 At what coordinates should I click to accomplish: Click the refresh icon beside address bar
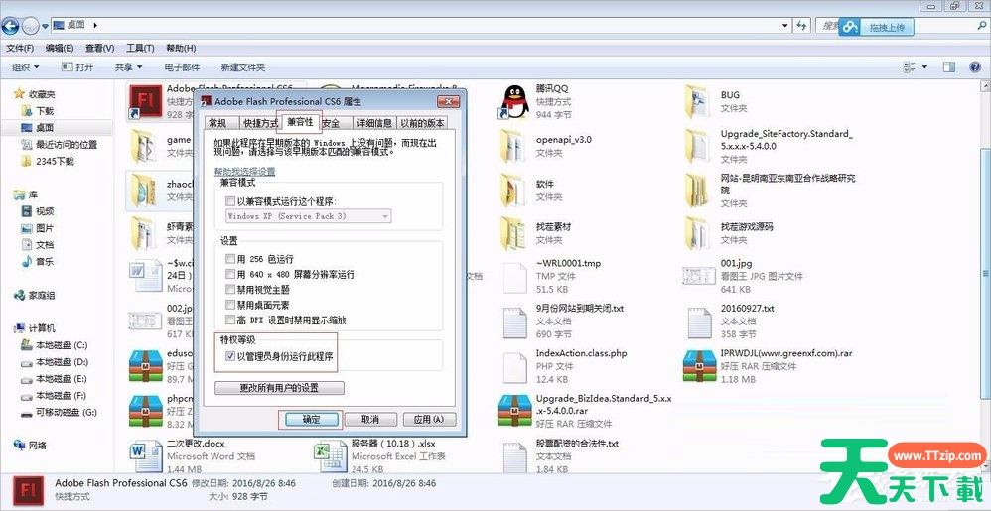[803, 25]
